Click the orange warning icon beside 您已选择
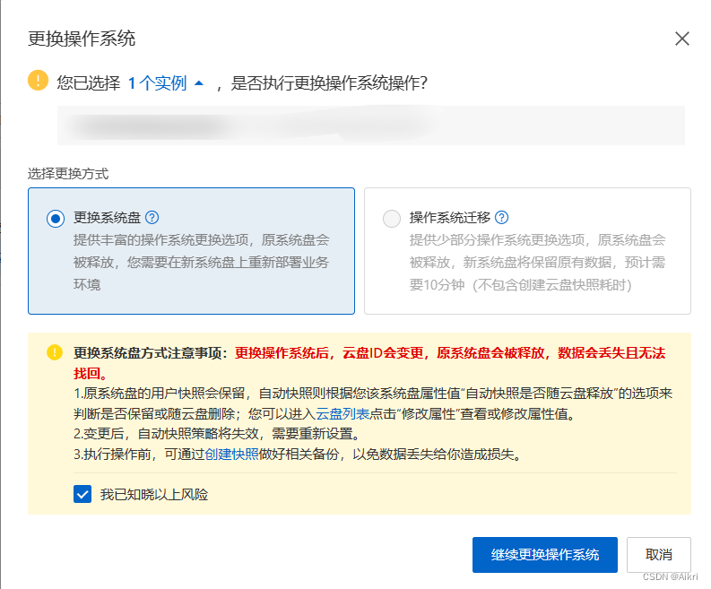Image resolution: width=711 pixels, height=589 pixels. point(38,81)
